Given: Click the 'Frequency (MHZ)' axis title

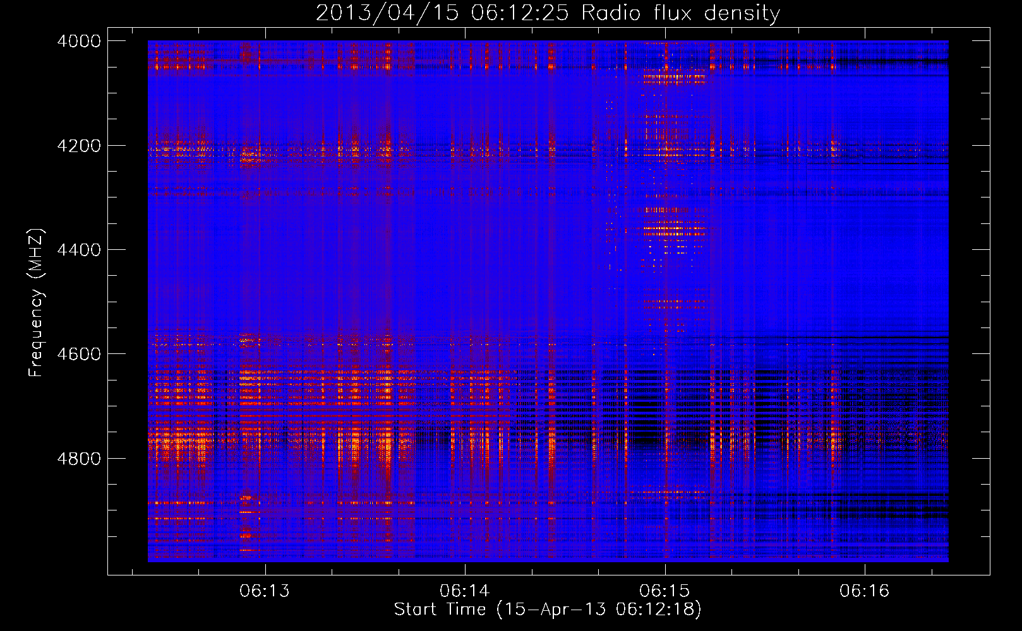Looking at the screenshot, I should pyautogui.click(x=37, y=303).
